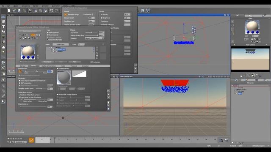This screenshot has width=271, height=152.
Task: Click the highlighted icon beside the layer list
Action: 97,55
